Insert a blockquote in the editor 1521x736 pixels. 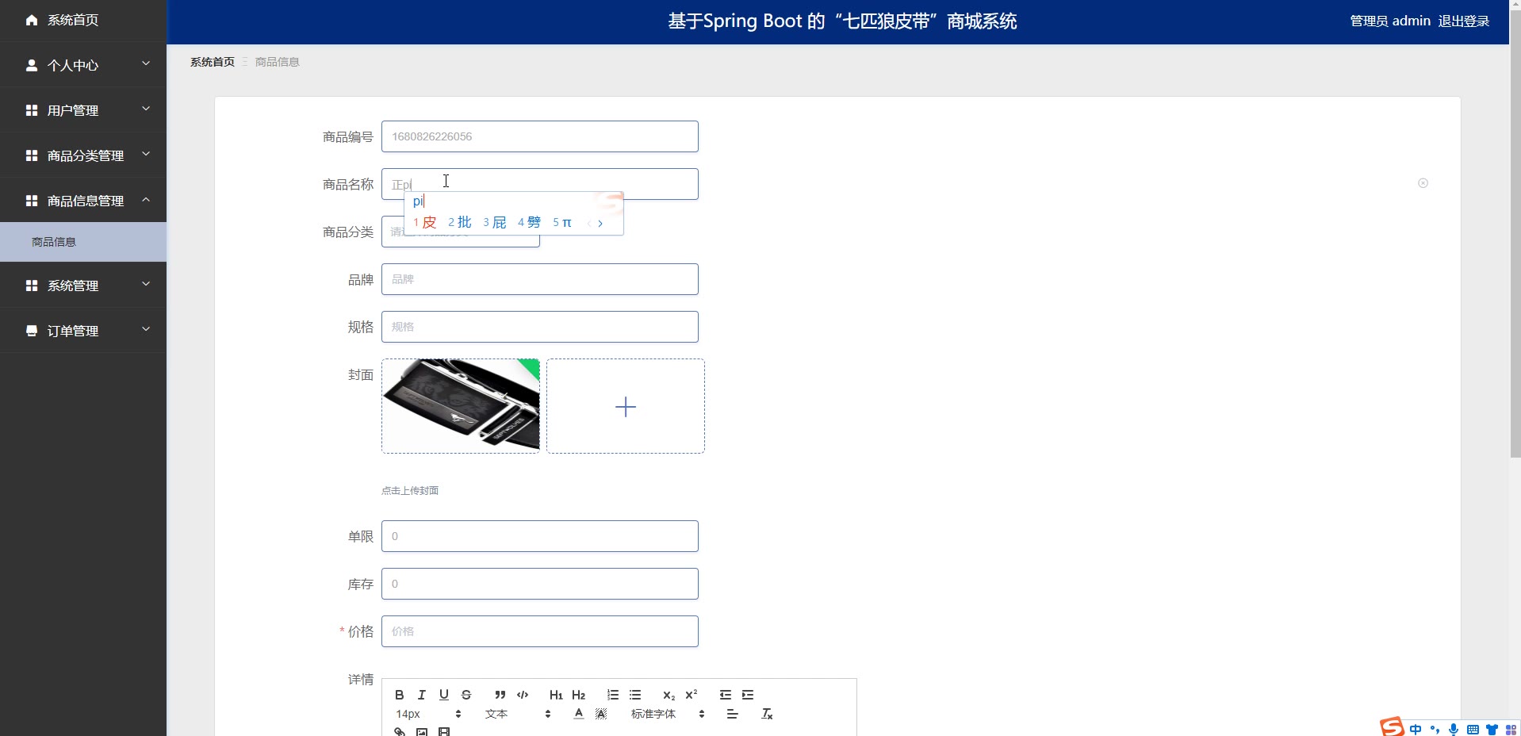click(x=500, y=695)
